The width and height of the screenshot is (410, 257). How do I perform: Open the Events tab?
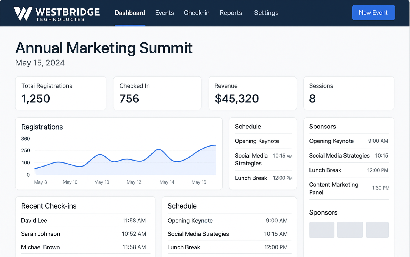(x=164, y=13)
